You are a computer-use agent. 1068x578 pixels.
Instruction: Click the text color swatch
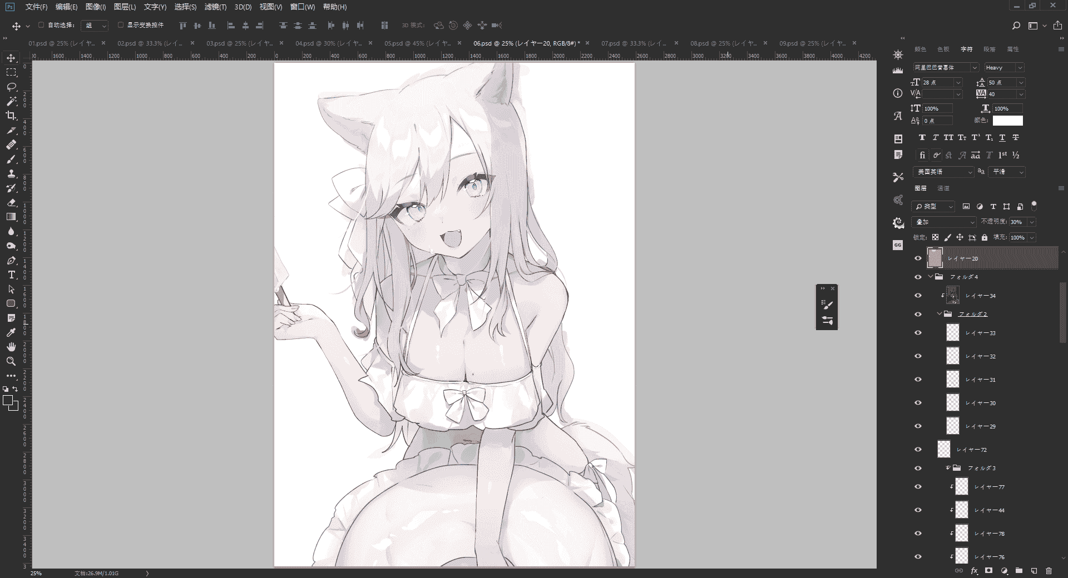point(1008,121)
